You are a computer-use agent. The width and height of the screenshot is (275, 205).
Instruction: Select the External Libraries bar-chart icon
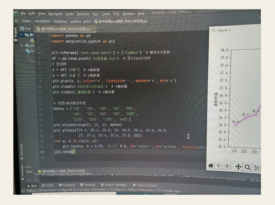click(x=27, y=45)
